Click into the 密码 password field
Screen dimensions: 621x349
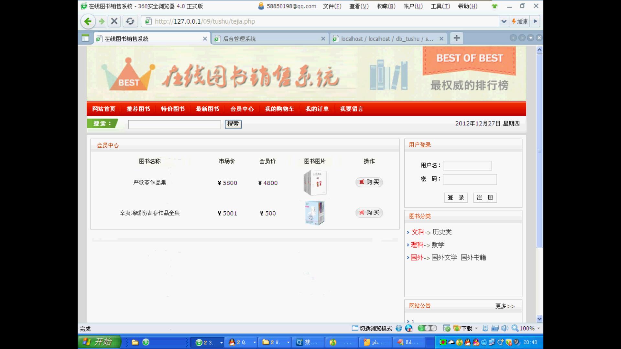(470, 179)
